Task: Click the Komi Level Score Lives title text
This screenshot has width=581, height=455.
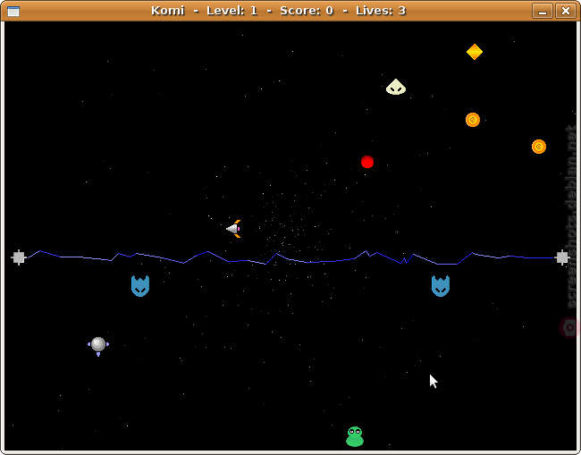Action: (278, 11)
